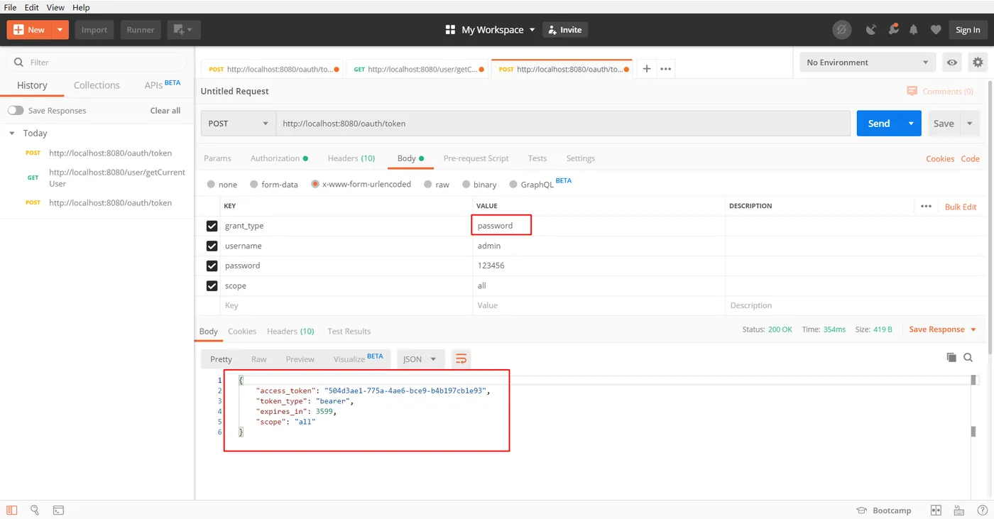Screen dimensions: 994x519
Task: Click the sync status icon in header
Action: [x=841, y=30]
